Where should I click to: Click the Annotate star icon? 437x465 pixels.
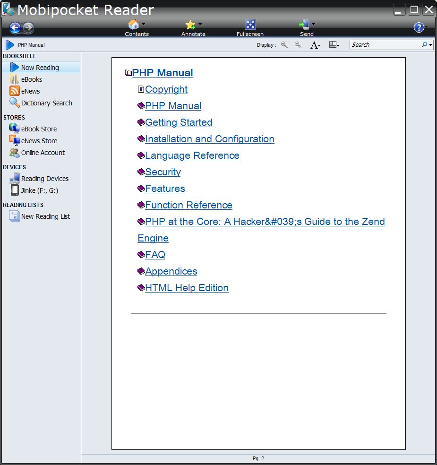coord(190,25)
